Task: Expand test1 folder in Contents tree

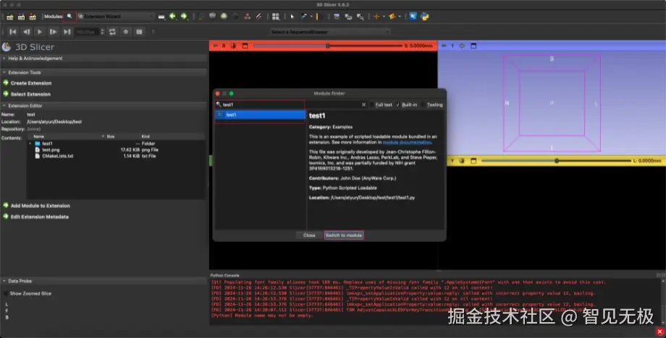Action: (x=30, y=144)
